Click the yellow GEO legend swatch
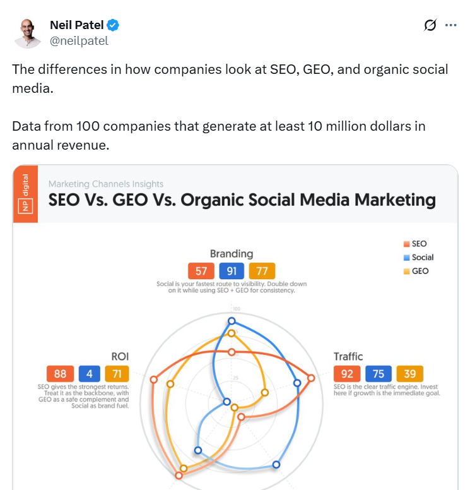Screen dimensions: 470x490 406,271
